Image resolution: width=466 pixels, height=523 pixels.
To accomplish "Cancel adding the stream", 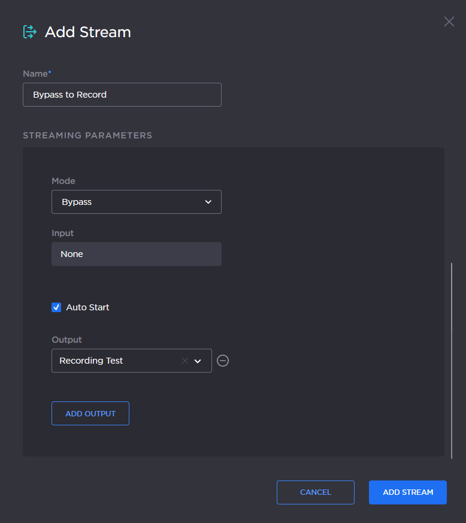I will [x=315, y=492].
